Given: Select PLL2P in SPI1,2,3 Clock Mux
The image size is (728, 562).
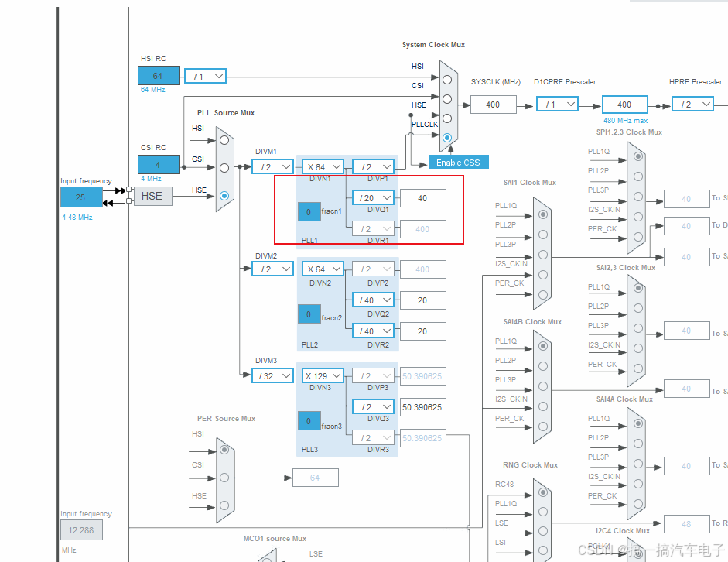Looking at the screenshot, I should (x=638, y=176).
